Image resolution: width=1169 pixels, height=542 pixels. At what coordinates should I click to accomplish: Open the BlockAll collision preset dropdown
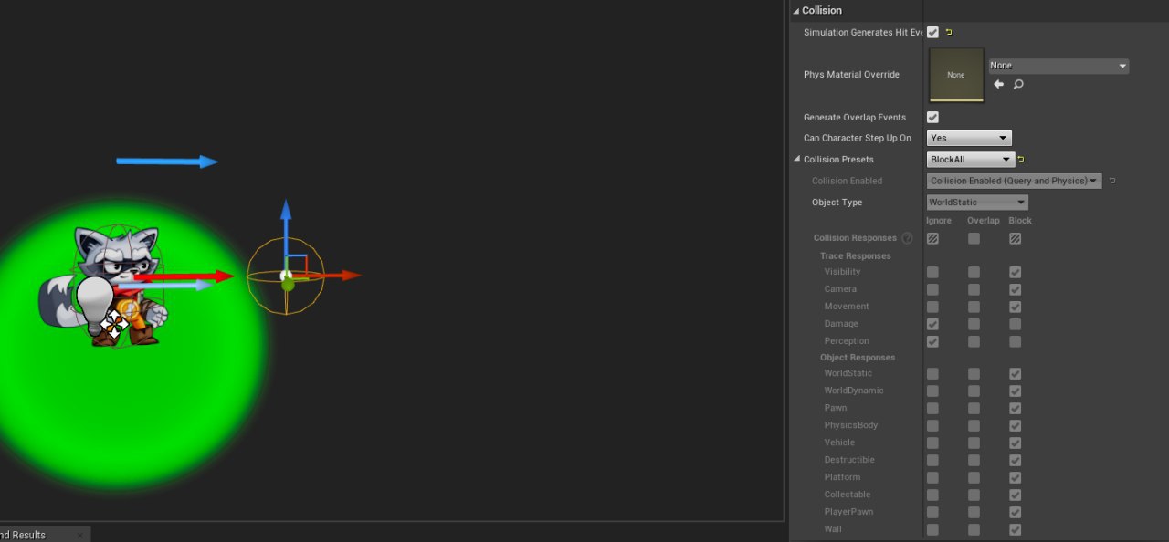click(969, 160)
